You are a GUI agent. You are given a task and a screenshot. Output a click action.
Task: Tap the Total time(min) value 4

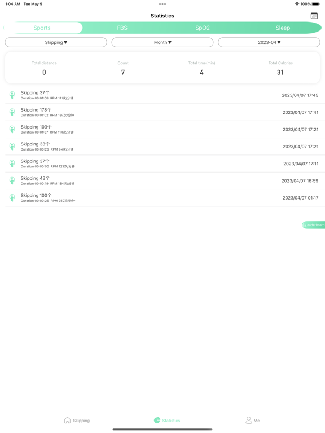tap(202, 72)
